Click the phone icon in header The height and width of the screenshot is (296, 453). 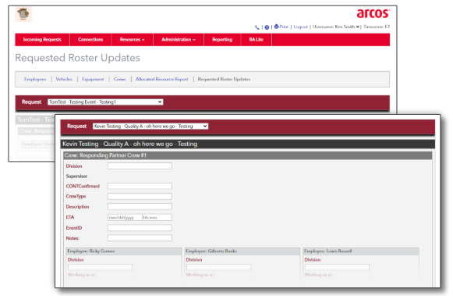pos(257,27)
